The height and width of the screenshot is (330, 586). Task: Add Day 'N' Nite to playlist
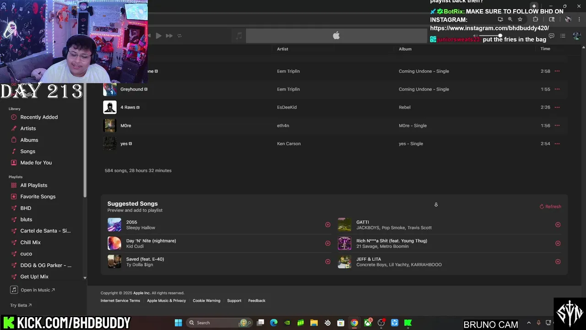point(328,243)
